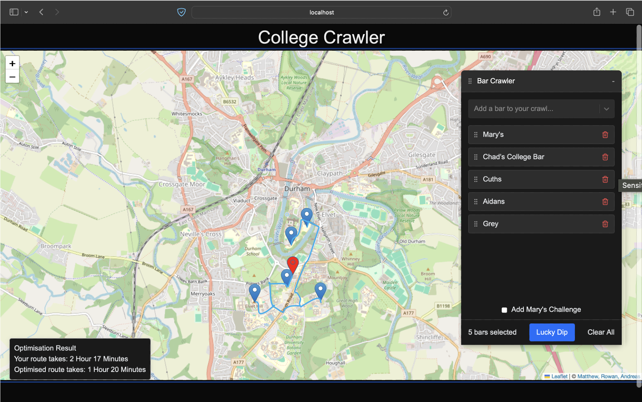
Task: Open the add a bar dropdown arrow
Action: [606, 109]
